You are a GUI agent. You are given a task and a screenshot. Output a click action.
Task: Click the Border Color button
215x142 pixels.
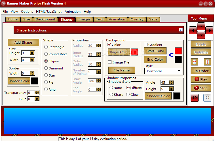pos(19,81)
